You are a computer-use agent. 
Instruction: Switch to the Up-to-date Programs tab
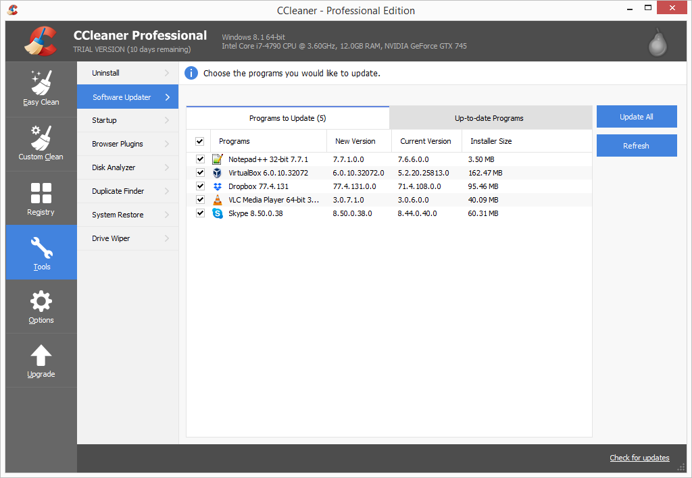pos(490,117)
